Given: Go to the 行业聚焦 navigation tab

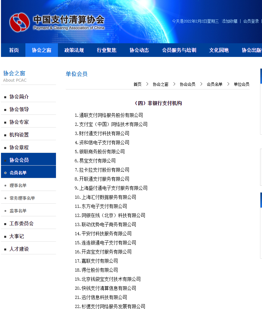Looking at the screenshot, I should point(107,50).
